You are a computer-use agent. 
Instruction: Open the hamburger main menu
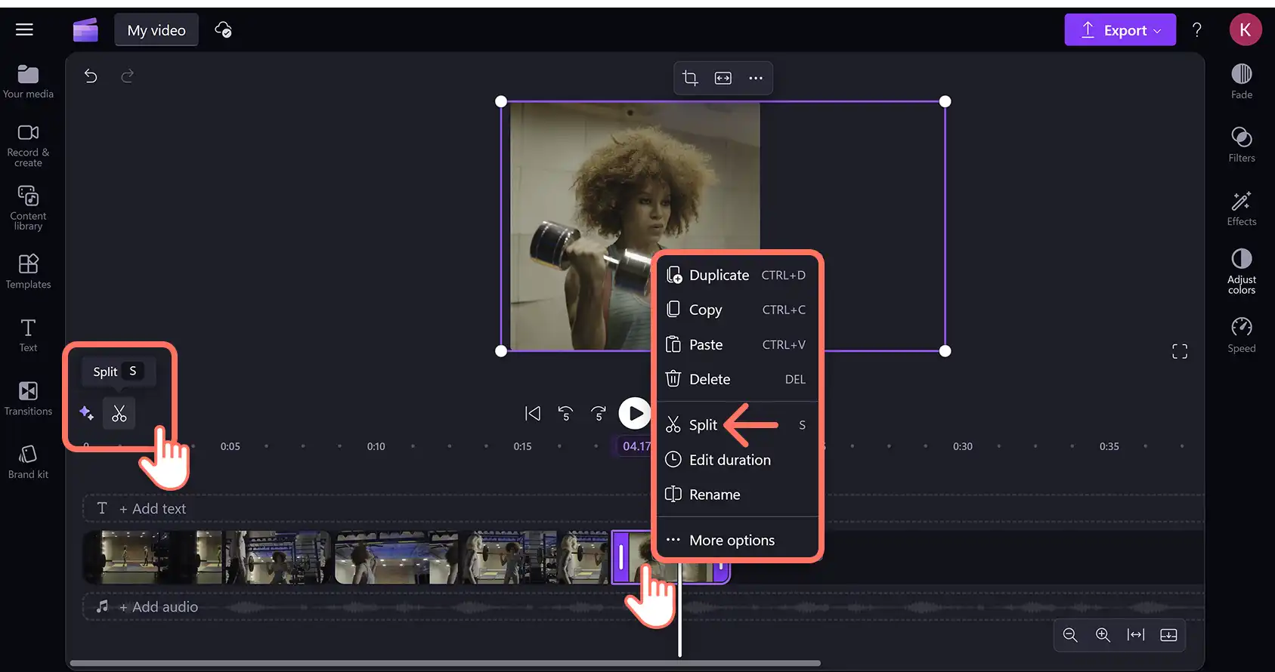point(24,29)
